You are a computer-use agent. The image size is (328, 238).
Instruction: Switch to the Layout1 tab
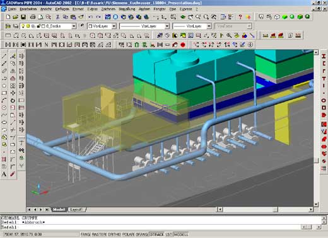click(76, 210)
